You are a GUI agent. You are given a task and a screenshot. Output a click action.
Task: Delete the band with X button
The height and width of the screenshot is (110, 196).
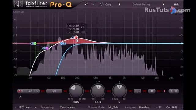(152, 91)
